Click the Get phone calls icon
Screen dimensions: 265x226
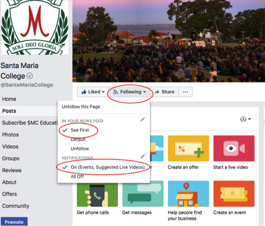click(97, 195)
